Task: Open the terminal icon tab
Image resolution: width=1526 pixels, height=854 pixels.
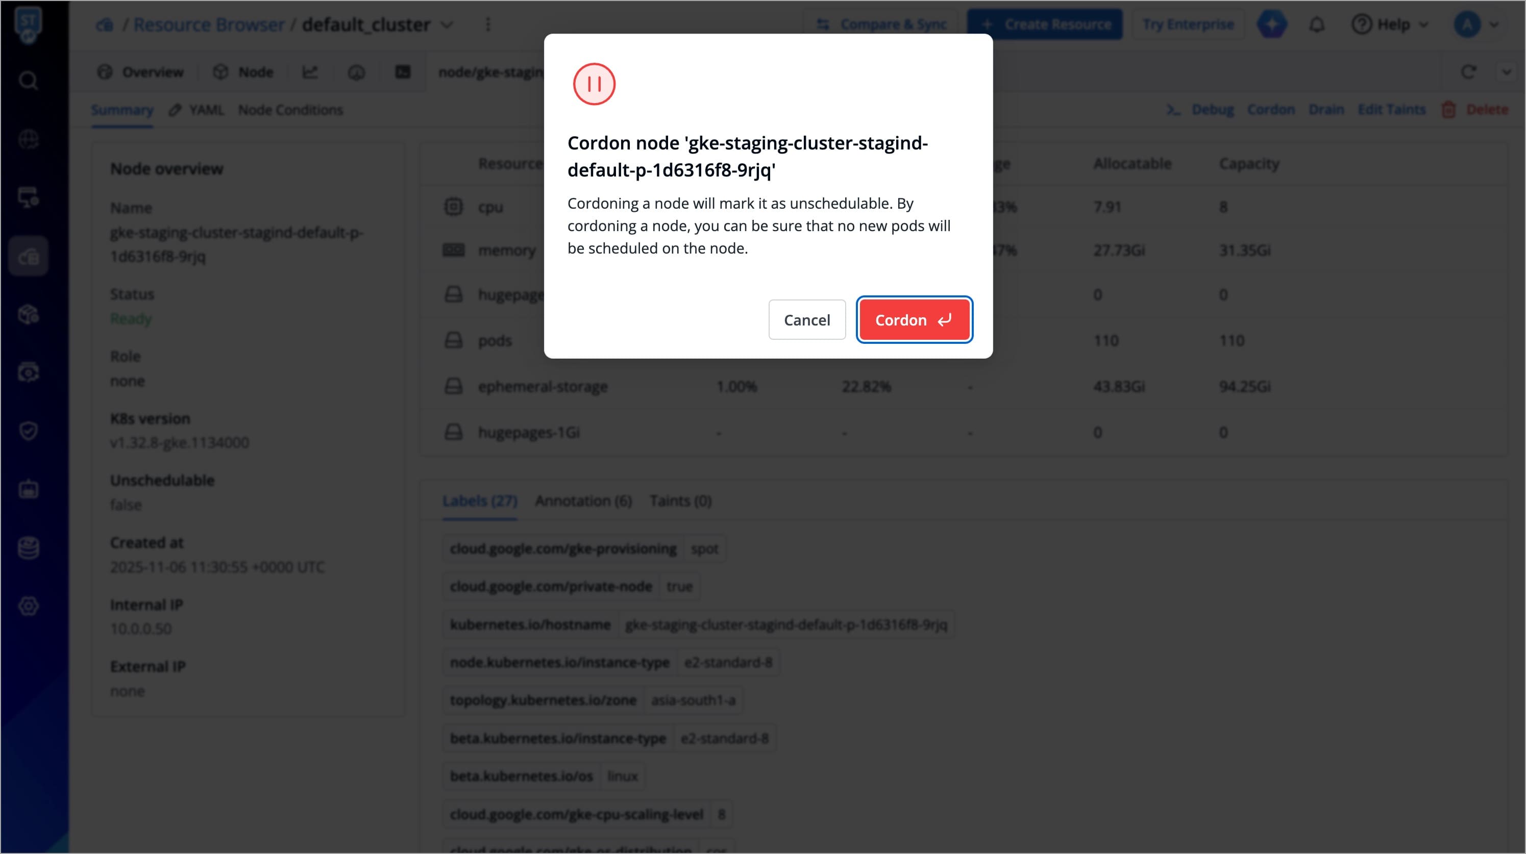Action: tap(403, 72)
